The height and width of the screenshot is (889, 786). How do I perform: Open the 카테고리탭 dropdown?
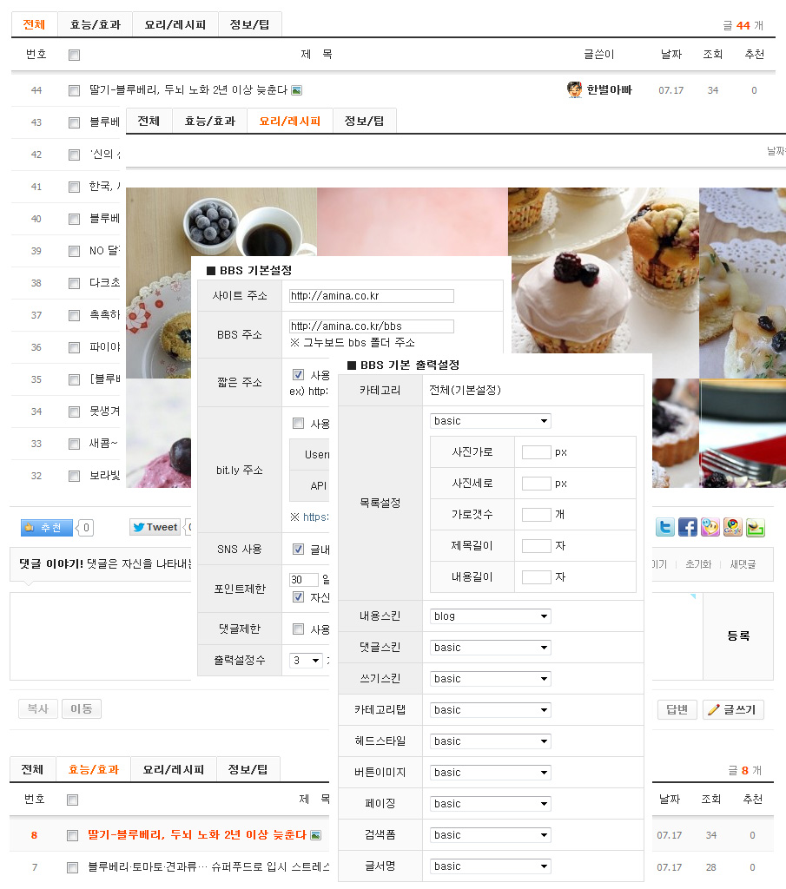[x=491, y=710]
